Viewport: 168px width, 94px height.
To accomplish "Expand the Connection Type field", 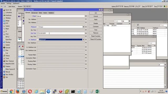I will [86, 69].
